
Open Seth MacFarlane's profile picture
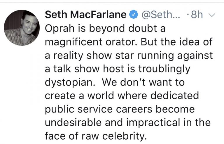click(x=22, y=28)
